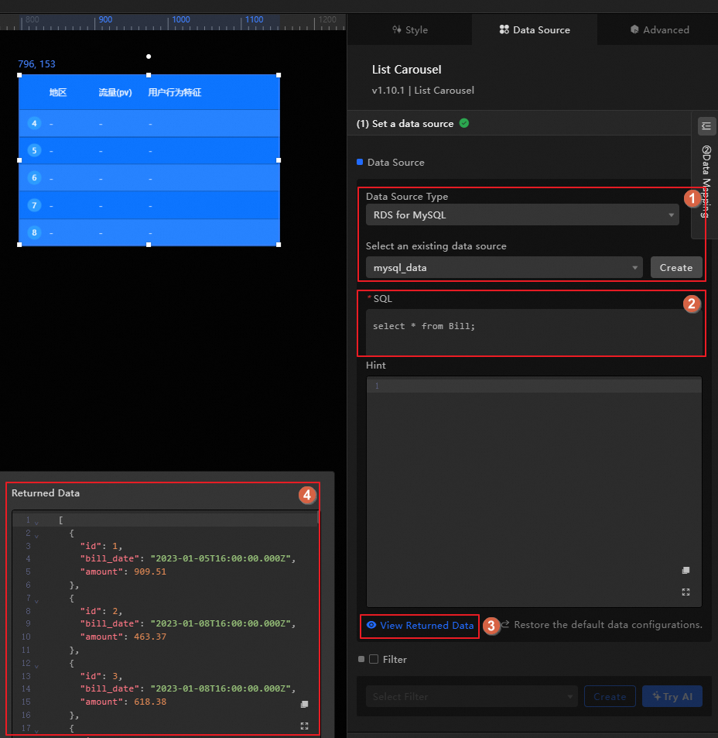Click the right-middle resize handle of the widget

click(279, 160)
